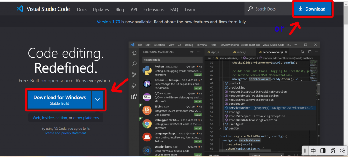Go to the Updates page

pyautogui.click(x=101, y=9)
